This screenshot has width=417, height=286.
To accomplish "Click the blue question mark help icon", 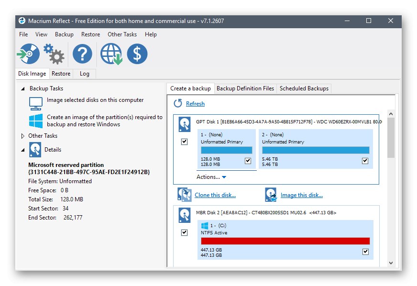I will [x=82, y=54].
